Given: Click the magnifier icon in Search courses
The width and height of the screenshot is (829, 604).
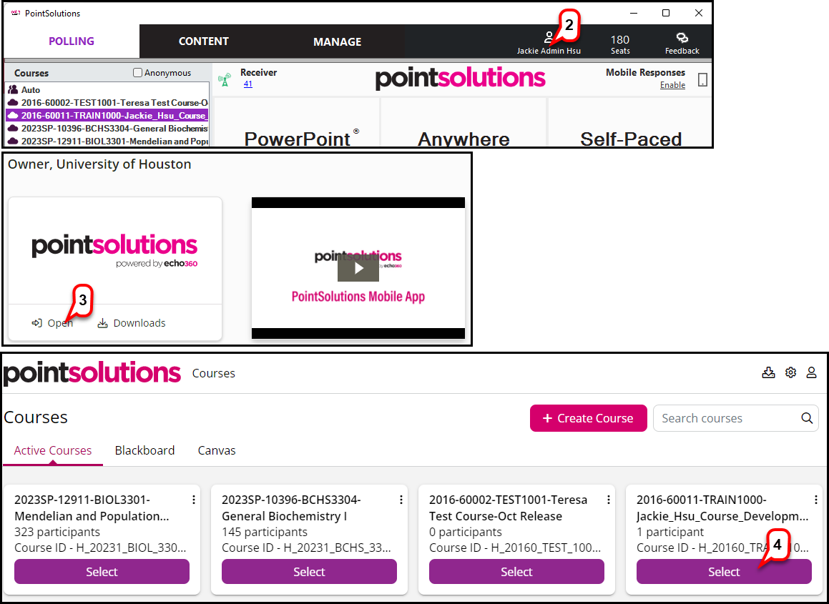Looking at the screenshot, I should 807,418.
